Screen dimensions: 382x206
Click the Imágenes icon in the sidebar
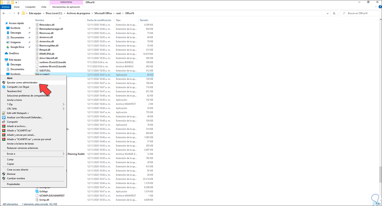click(x=8, y=42)
